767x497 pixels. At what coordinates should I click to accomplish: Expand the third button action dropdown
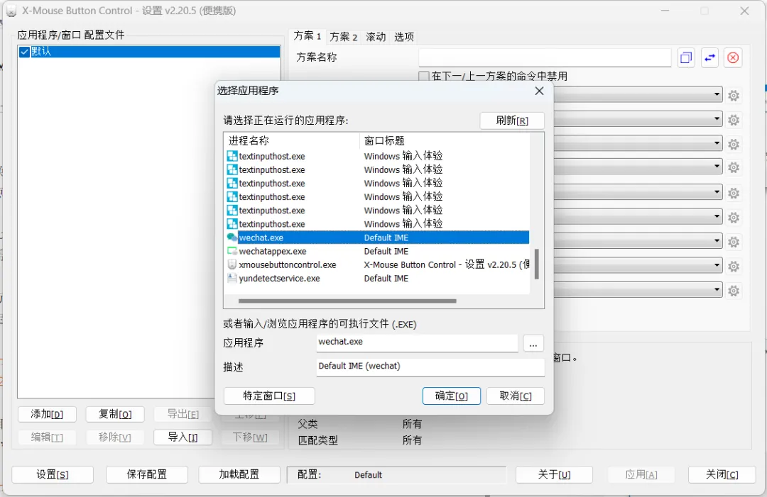(x=717, y=143)
